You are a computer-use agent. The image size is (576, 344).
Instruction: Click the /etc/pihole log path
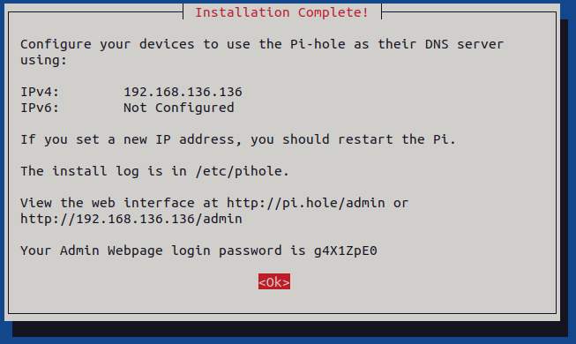[x=243, y=171]
